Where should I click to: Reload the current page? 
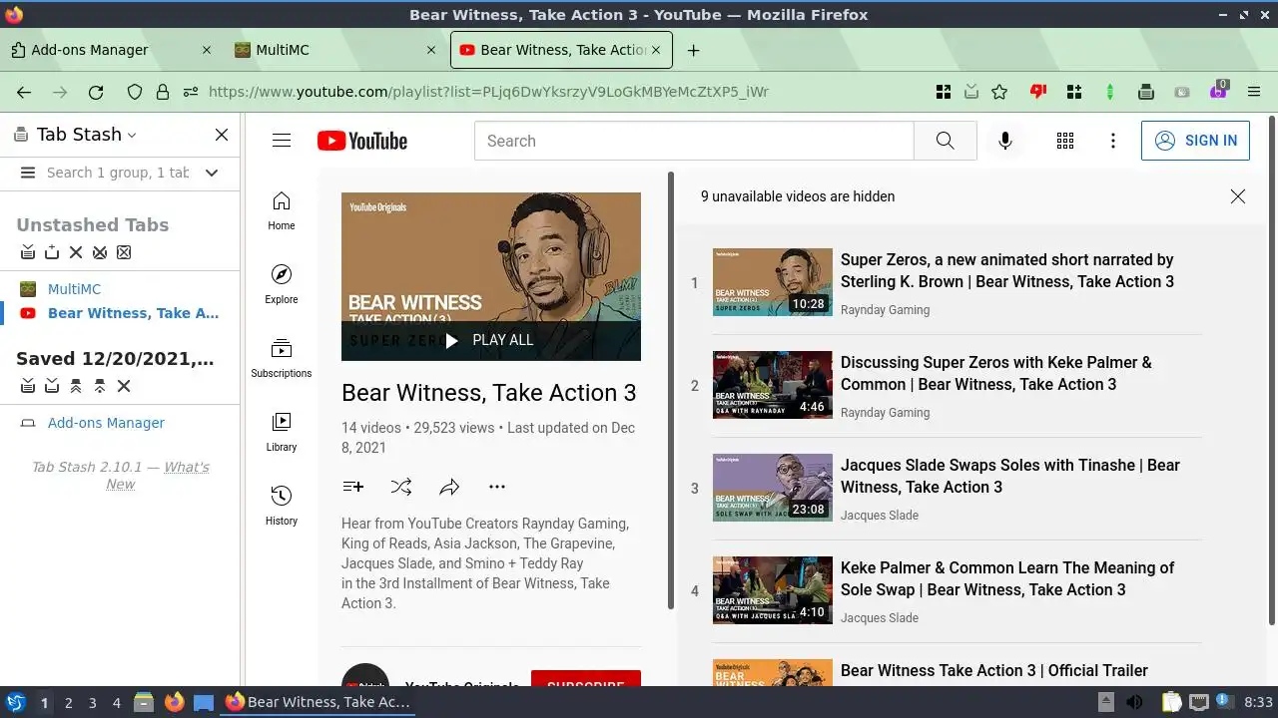[x=96, y=92]
